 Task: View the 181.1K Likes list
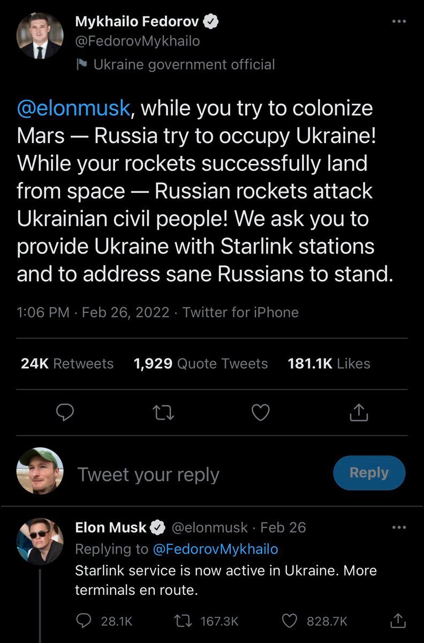(329, 364)
